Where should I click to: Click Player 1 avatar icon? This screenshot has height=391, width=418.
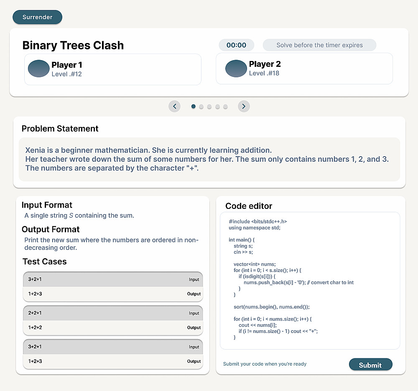pyautogui.click(x=39, y=69)
